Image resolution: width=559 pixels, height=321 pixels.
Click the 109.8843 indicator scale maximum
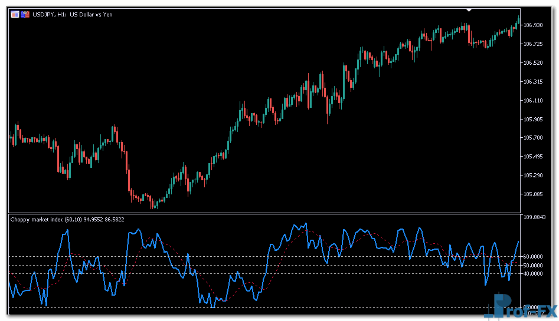tap(534, 217)
